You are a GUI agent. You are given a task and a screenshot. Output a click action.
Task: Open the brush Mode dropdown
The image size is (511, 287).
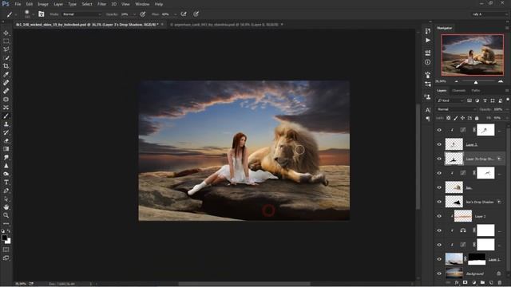81,14
